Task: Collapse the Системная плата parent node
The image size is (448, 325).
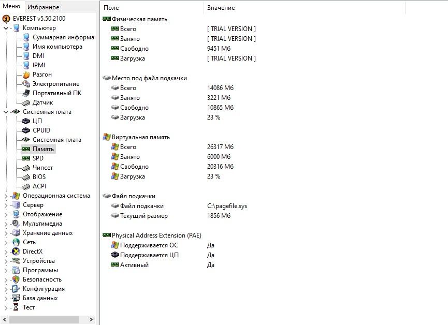Action: click(x=6, y=112)
